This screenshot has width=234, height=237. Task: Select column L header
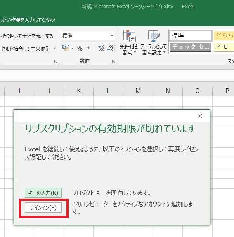[x=109, y=91]
